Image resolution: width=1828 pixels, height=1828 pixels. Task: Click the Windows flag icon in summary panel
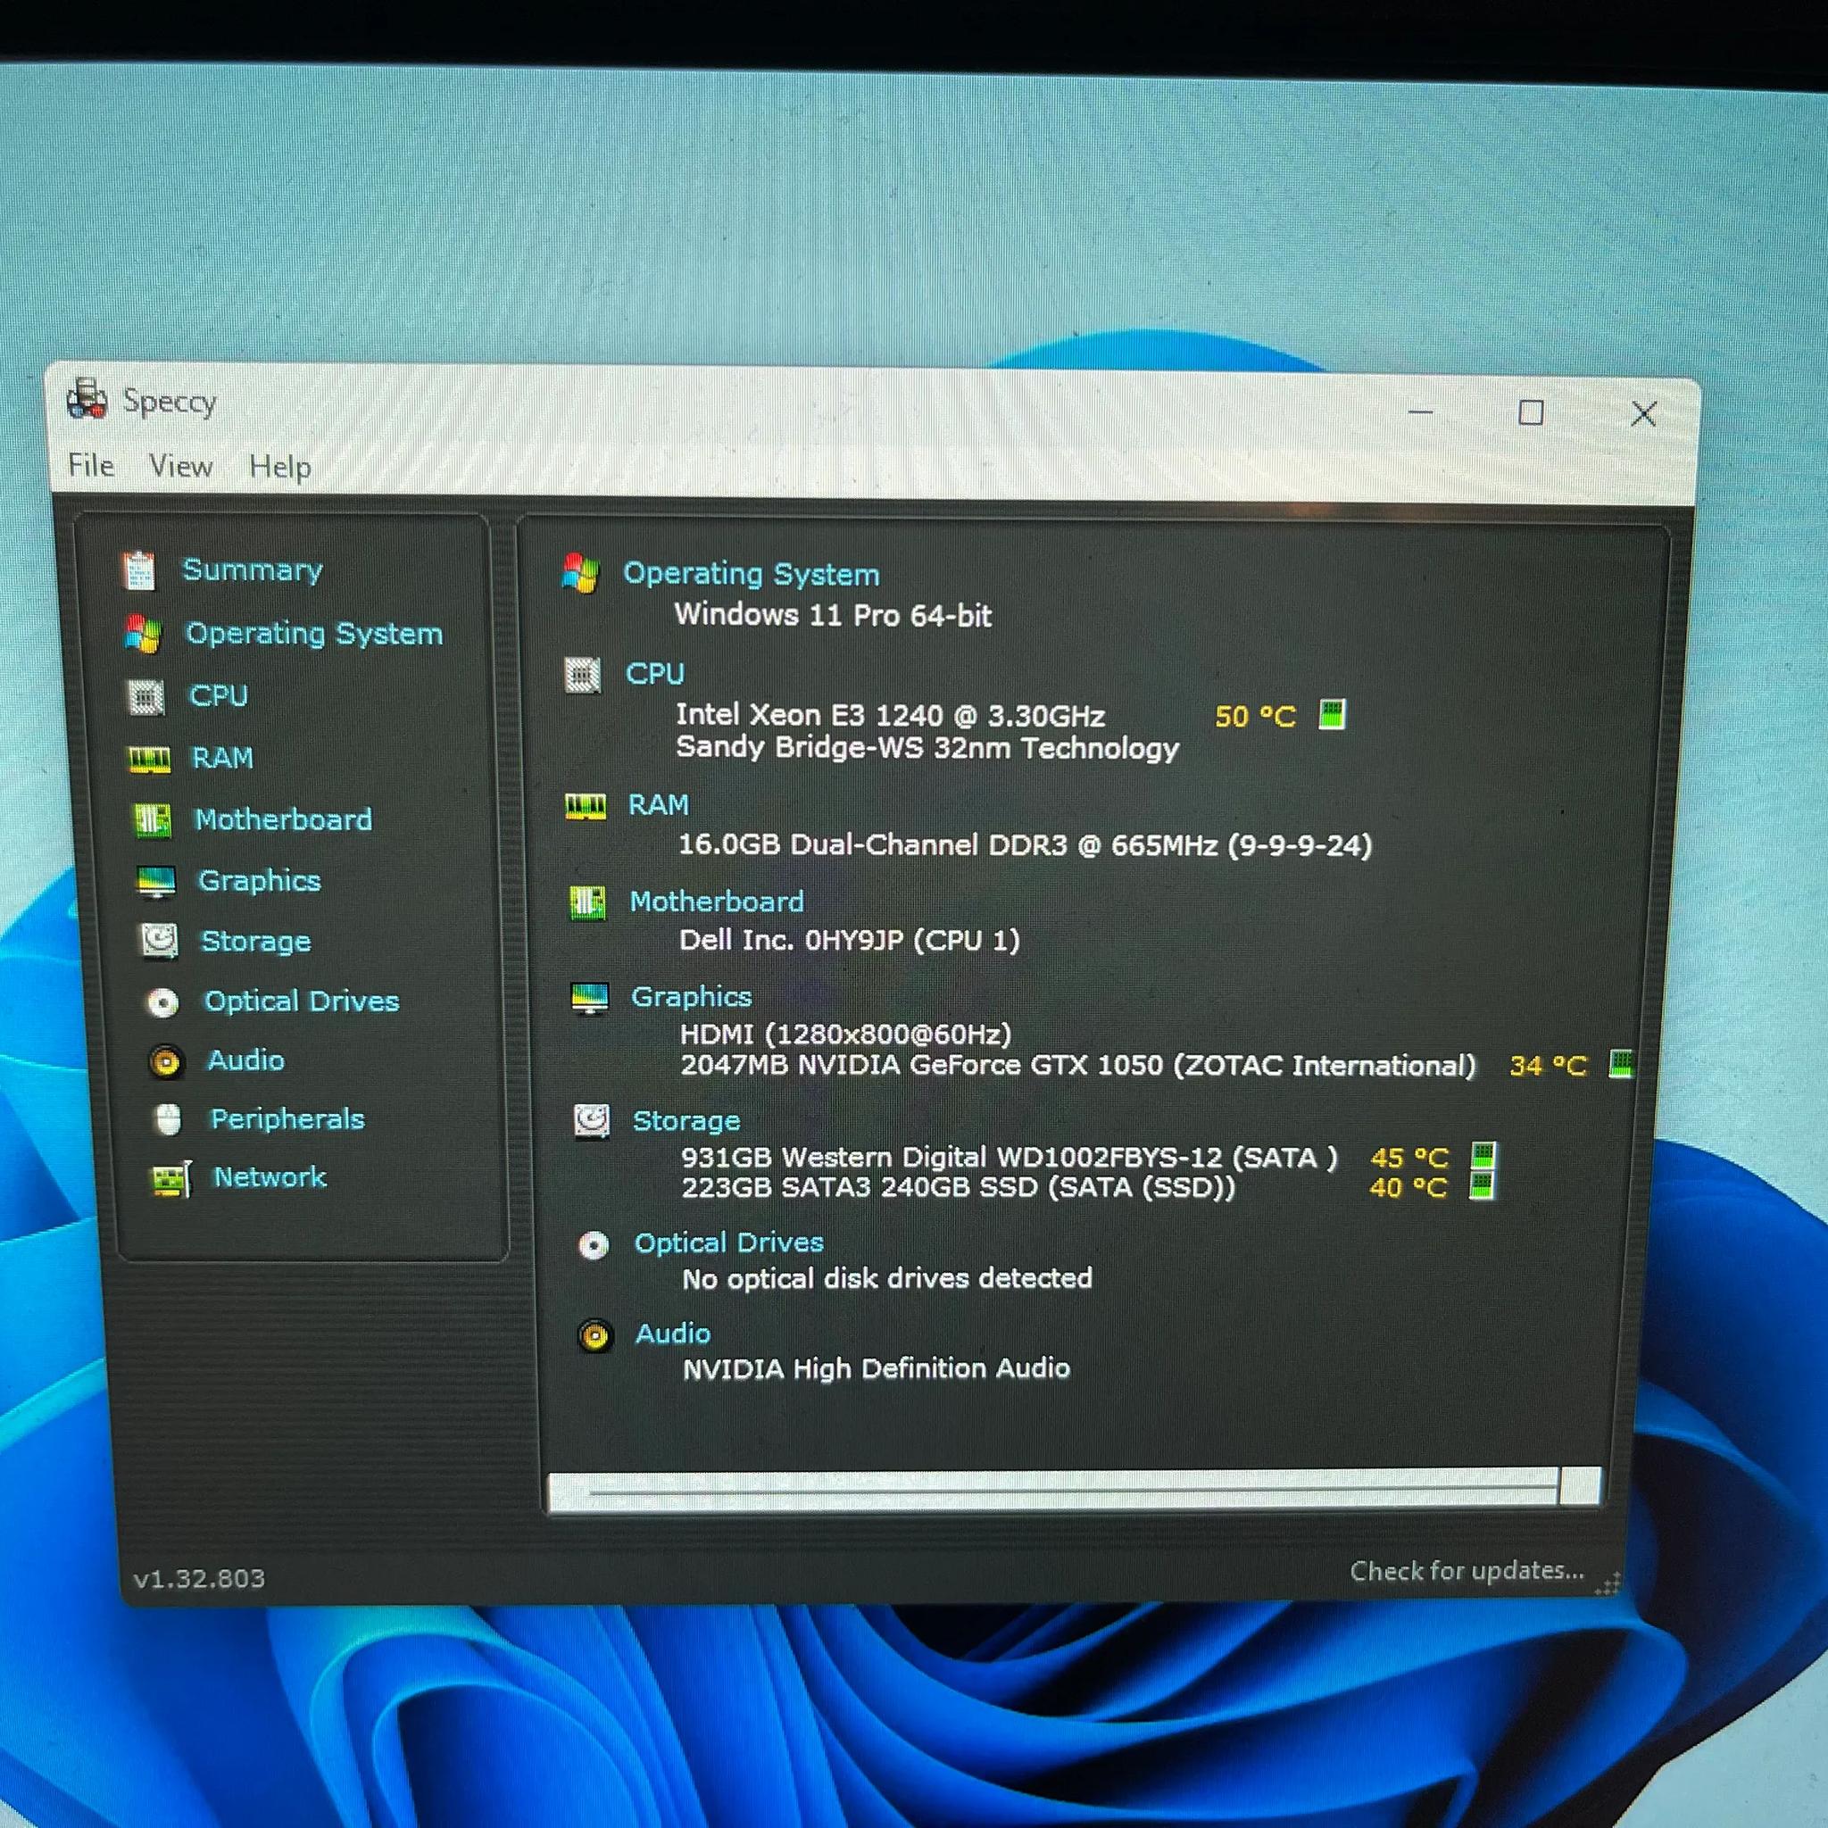(580, 573)
